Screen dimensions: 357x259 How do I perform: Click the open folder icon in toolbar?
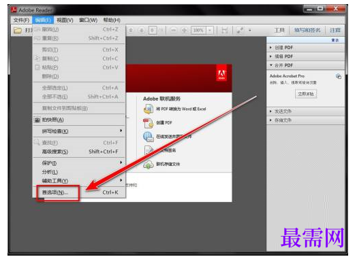[18, 30]
